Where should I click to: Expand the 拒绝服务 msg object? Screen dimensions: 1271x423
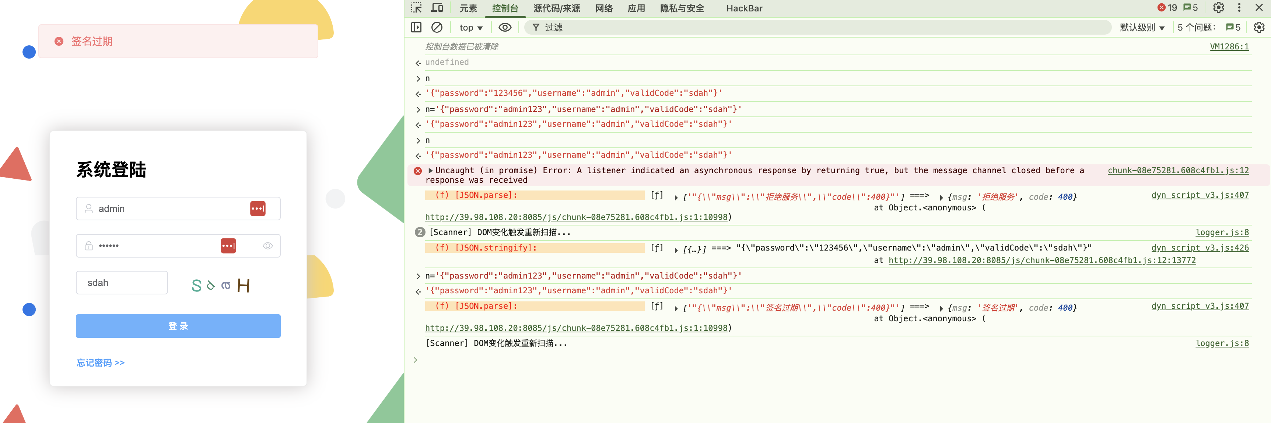[x=941, y=197]
